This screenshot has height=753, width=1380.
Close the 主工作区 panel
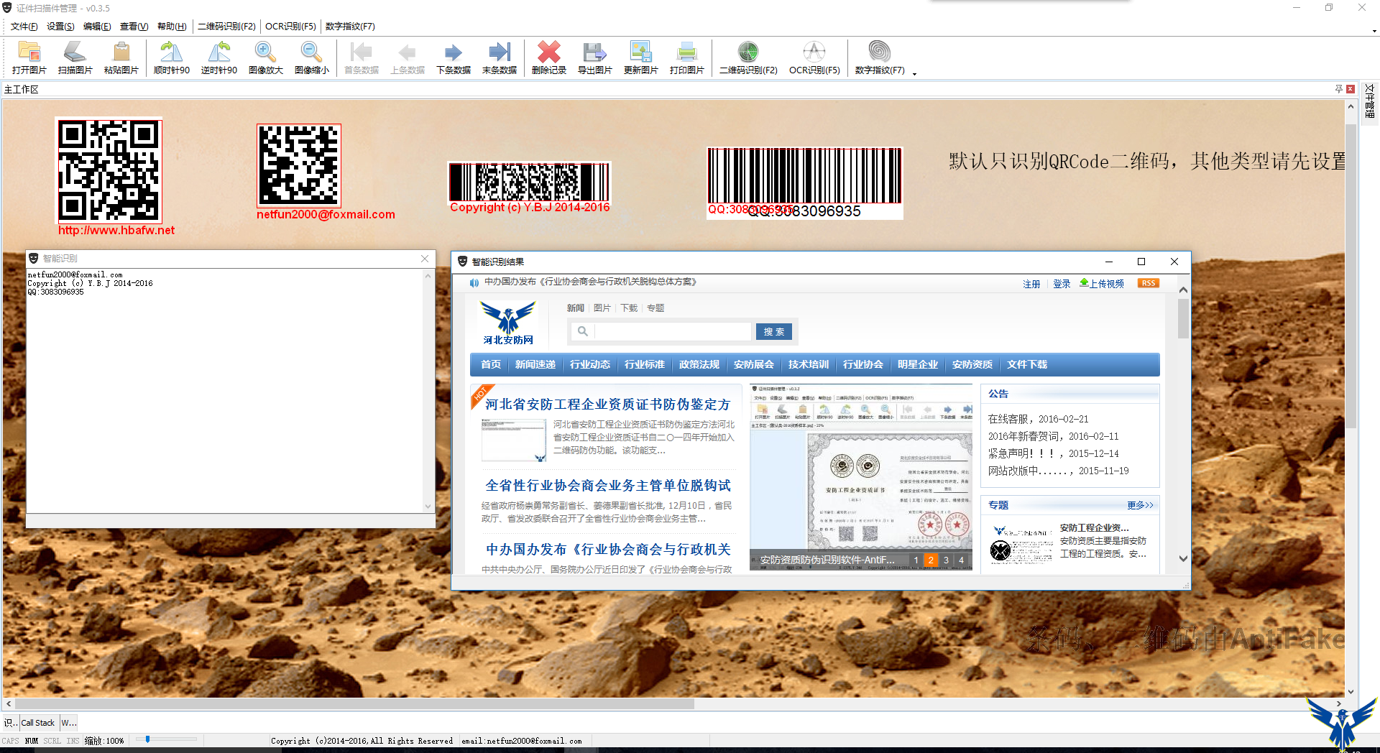click(1351, 89)
